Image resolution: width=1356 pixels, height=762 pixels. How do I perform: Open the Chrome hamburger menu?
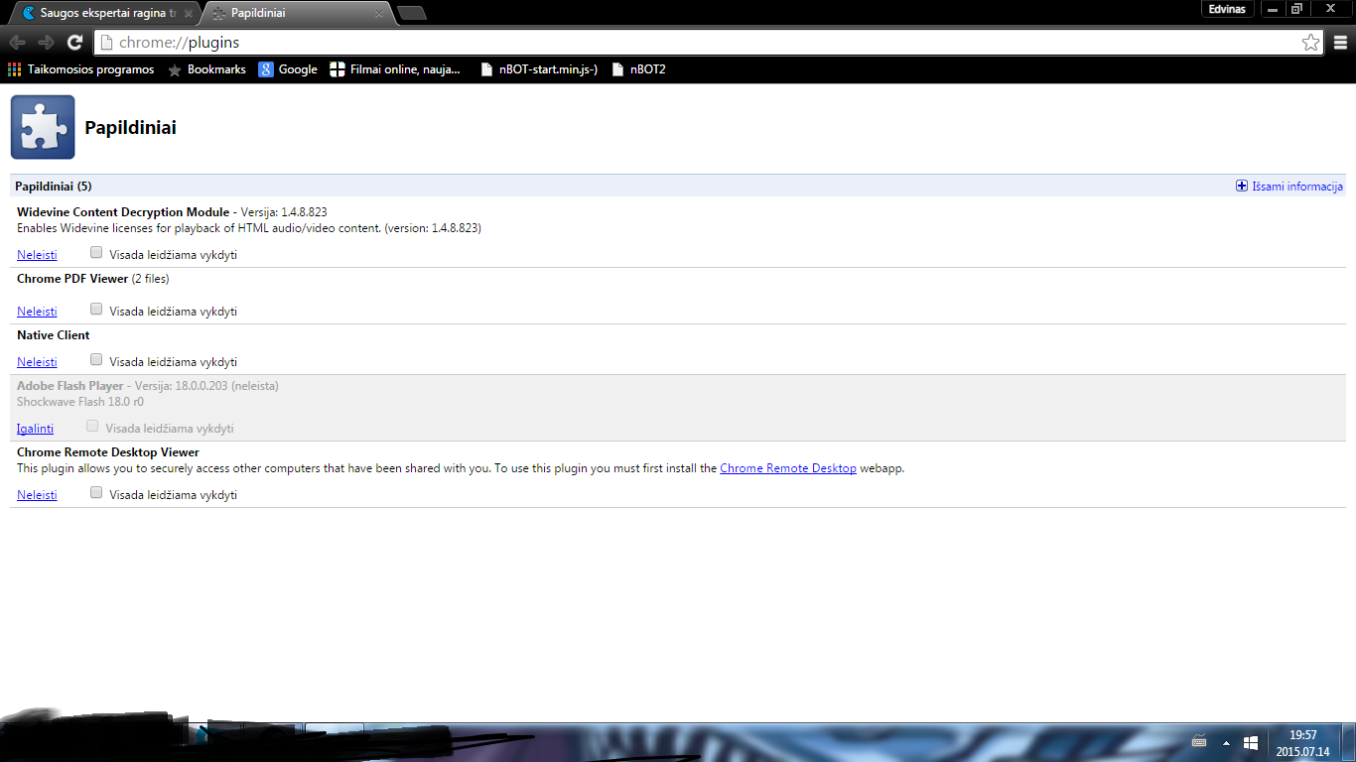click(1340, 43)
